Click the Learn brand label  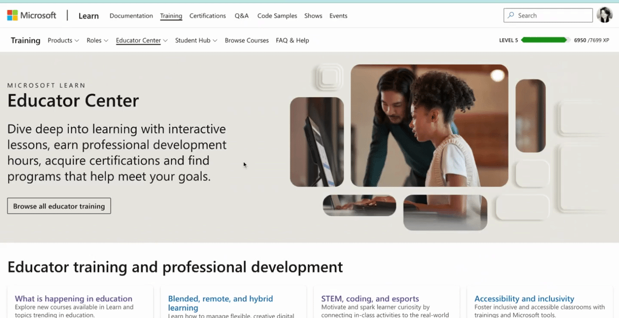[88, 16]
